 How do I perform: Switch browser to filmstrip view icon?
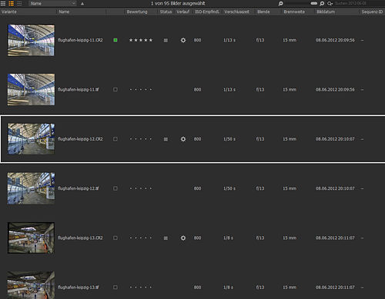(19, 3)
